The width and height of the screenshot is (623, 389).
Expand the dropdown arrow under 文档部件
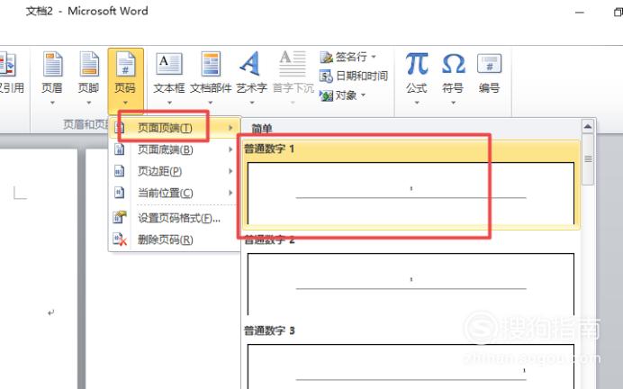211,103
